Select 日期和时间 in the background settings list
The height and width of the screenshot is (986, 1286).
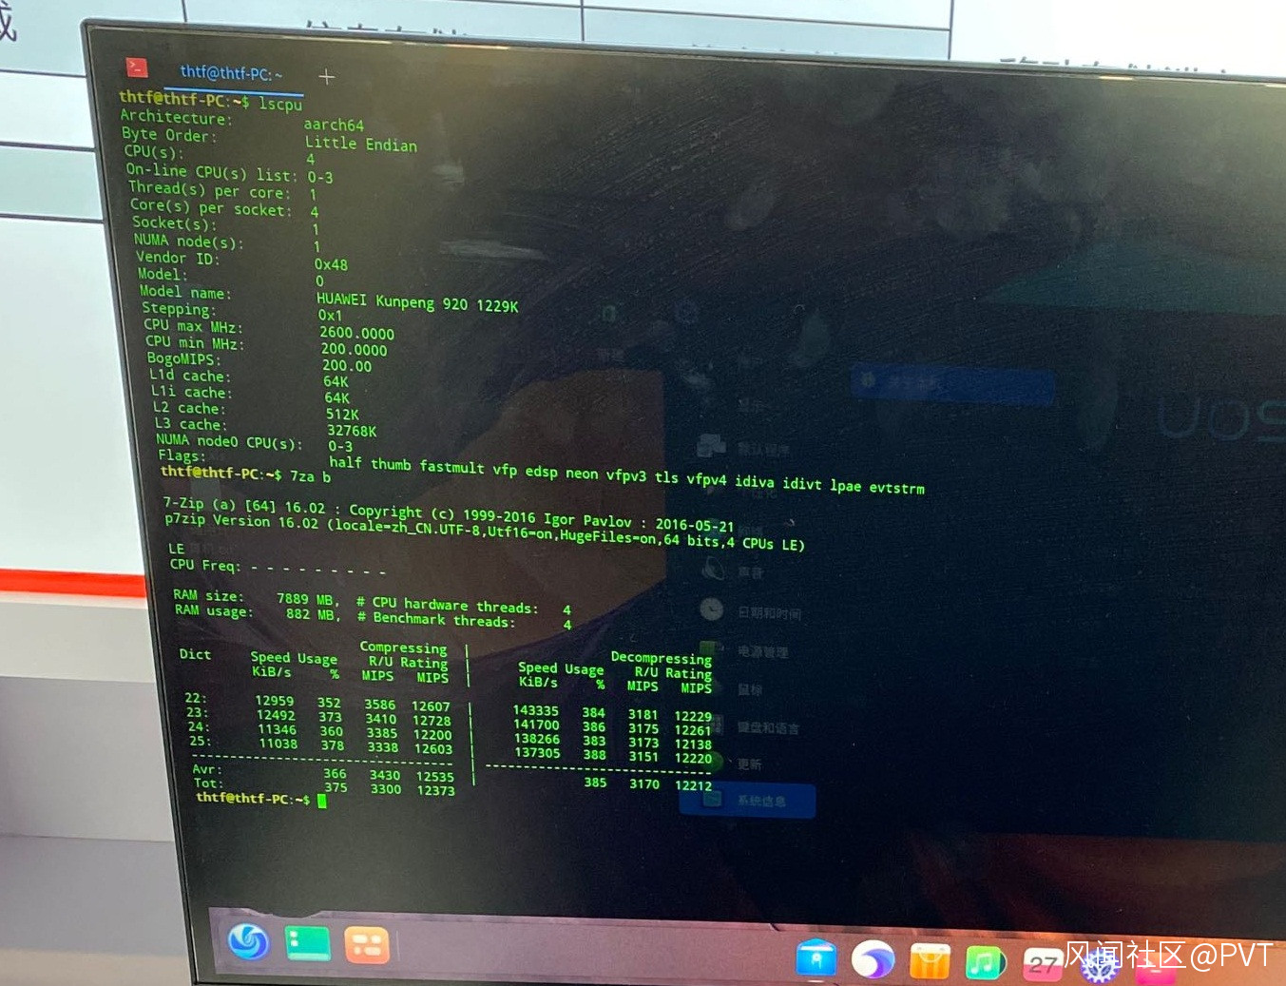pos(770,613)
